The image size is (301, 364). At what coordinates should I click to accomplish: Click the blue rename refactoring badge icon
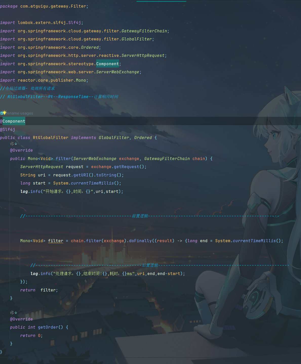tap(2, 113)
